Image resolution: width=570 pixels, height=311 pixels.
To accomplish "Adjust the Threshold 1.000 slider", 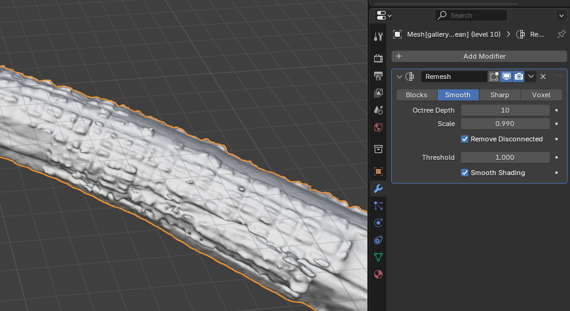I will pyautogui.click(x=505, y=157).
